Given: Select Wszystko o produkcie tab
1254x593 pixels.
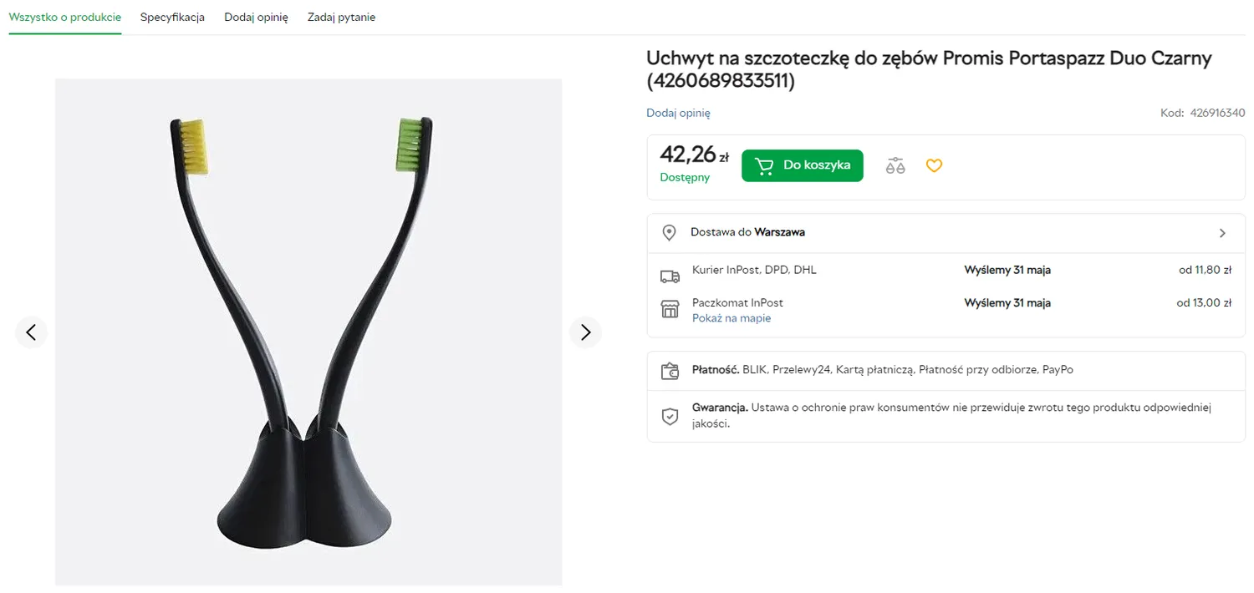Looking at the screenshot, I should pyautogui.click(x=65, y=18).
